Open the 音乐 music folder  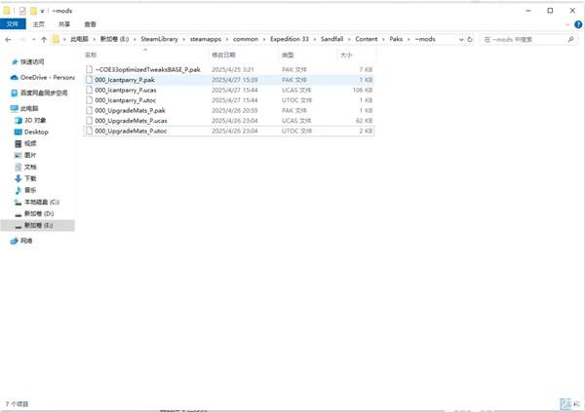pos(30,190)
